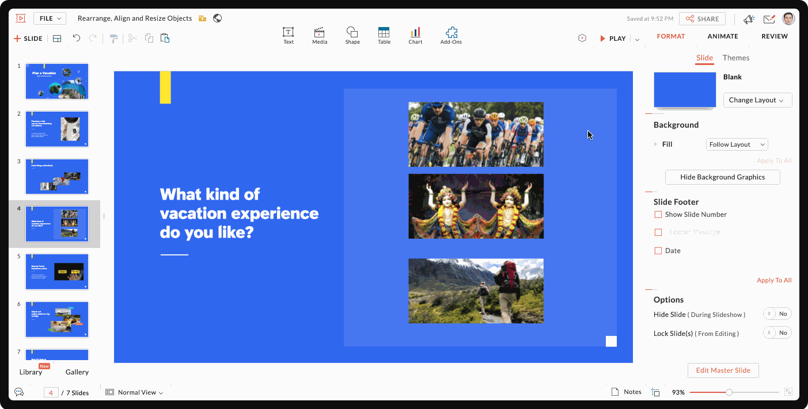Switch to the REVIEW tab
This screenshot has width=808, height=409.
(775, 36)
